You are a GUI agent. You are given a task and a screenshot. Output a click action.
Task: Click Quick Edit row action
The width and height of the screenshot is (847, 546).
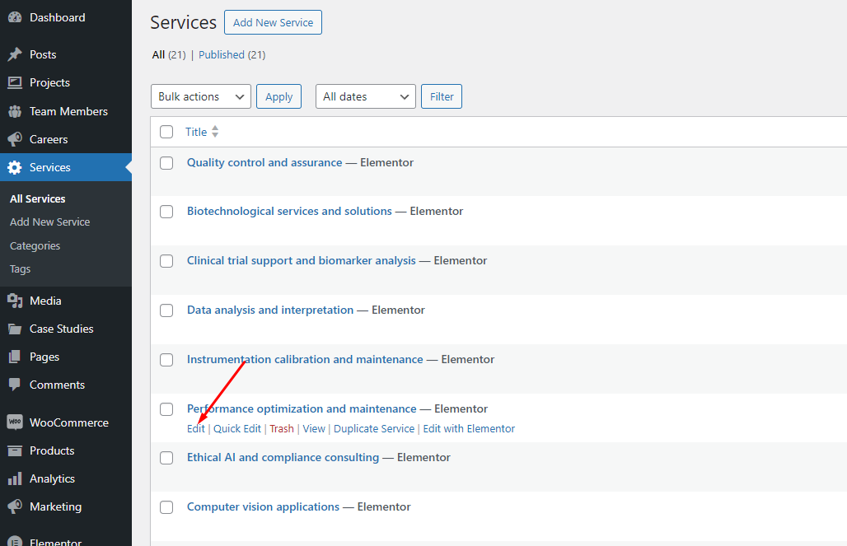click(x=237, y=428)
